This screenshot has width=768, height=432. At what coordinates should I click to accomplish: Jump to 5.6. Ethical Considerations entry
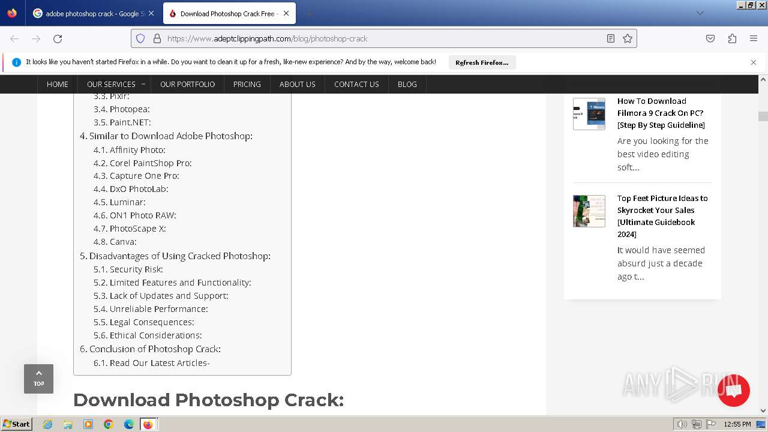[148, 335]
